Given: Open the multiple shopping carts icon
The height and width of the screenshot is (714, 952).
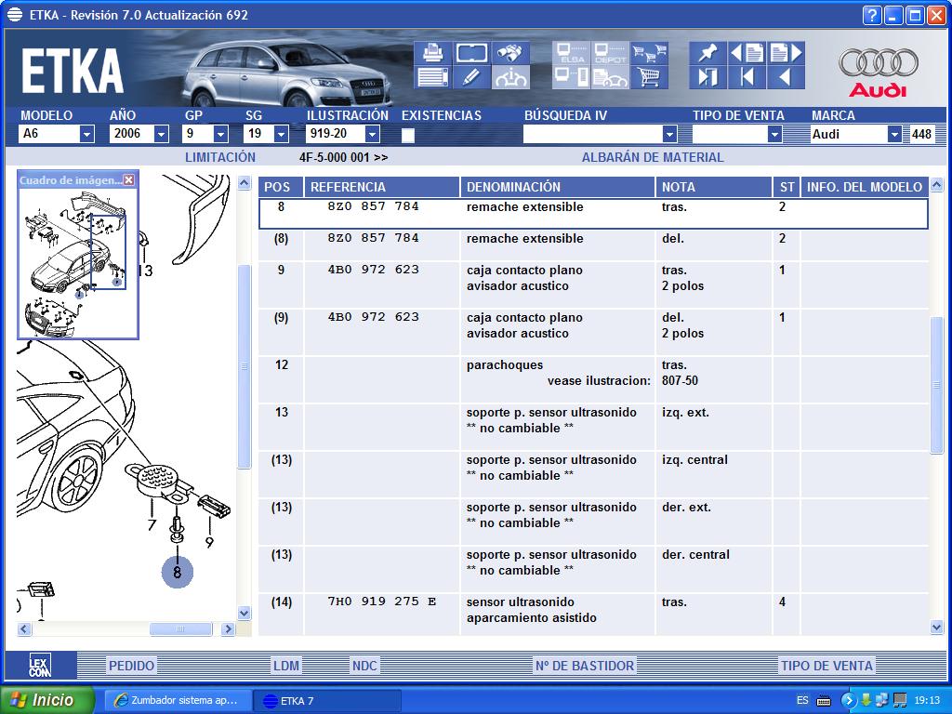Looking at the screenshot, I should 649,53.
